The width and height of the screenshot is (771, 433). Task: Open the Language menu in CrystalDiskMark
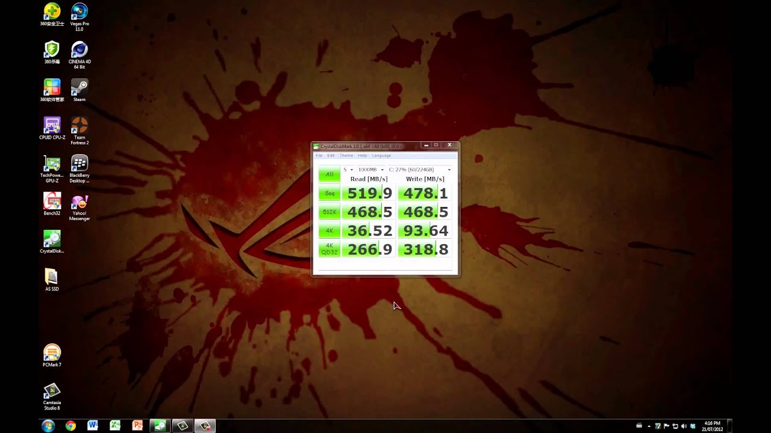click(381, 156)
